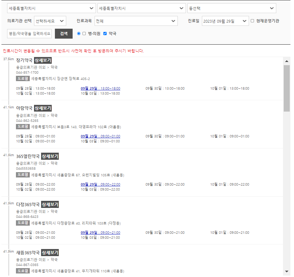Click the 365열린약국 pharmacy name
This screenshot has height=277, width=294.
click(28, 156)
